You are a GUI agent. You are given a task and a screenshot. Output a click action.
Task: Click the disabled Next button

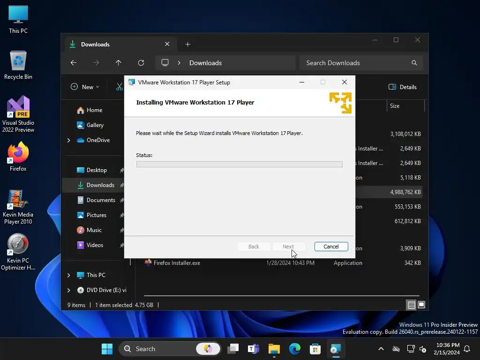[288, 247]
